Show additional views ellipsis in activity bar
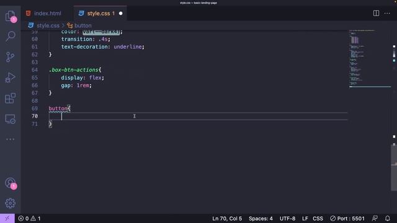 coord(10,139)
